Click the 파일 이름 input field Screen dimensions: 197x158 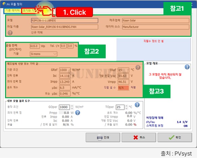[64, 27]
